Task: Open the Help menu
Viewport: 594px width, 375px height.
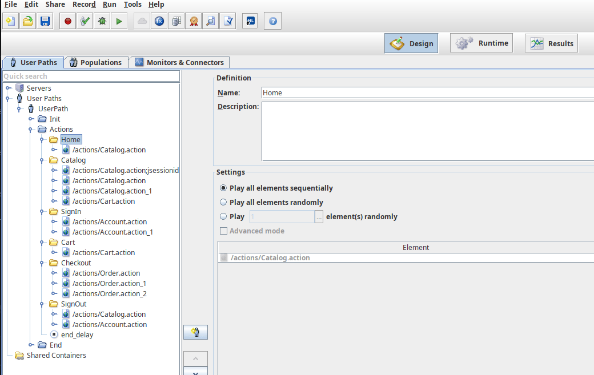Action: pyautogui.click(x=156, y=5)
